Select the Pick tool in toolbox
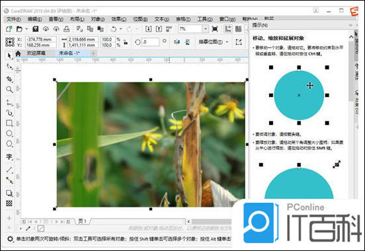365x251 pixels. 9,56
